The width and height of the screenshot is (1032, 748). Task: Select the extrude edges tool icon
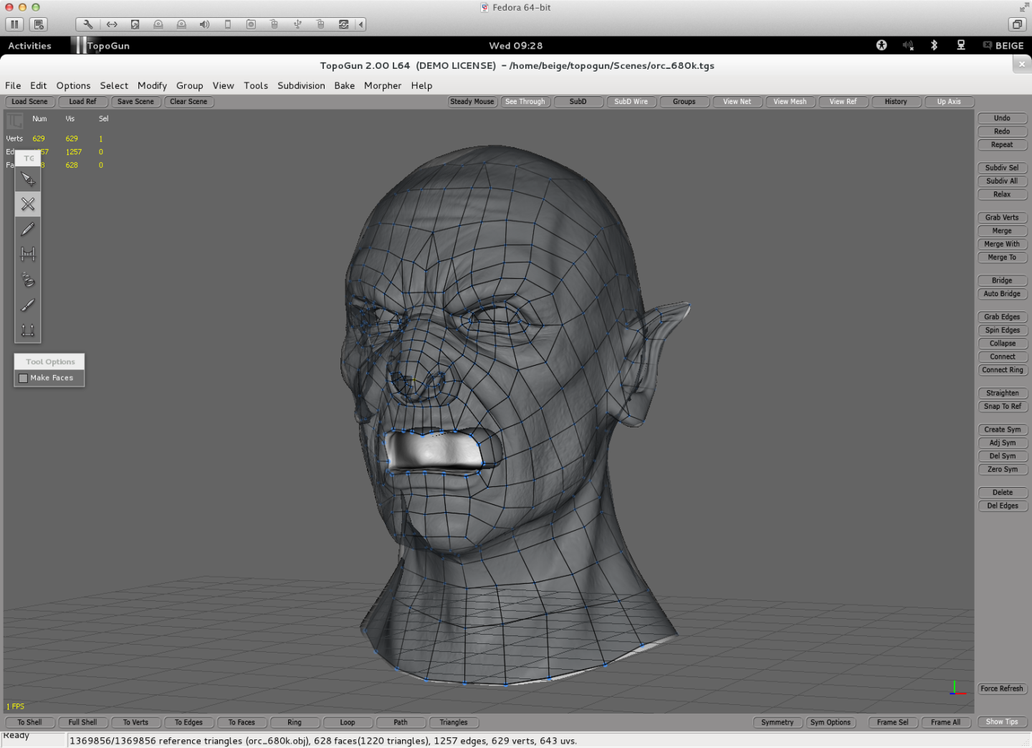click(x=28, y=330)
